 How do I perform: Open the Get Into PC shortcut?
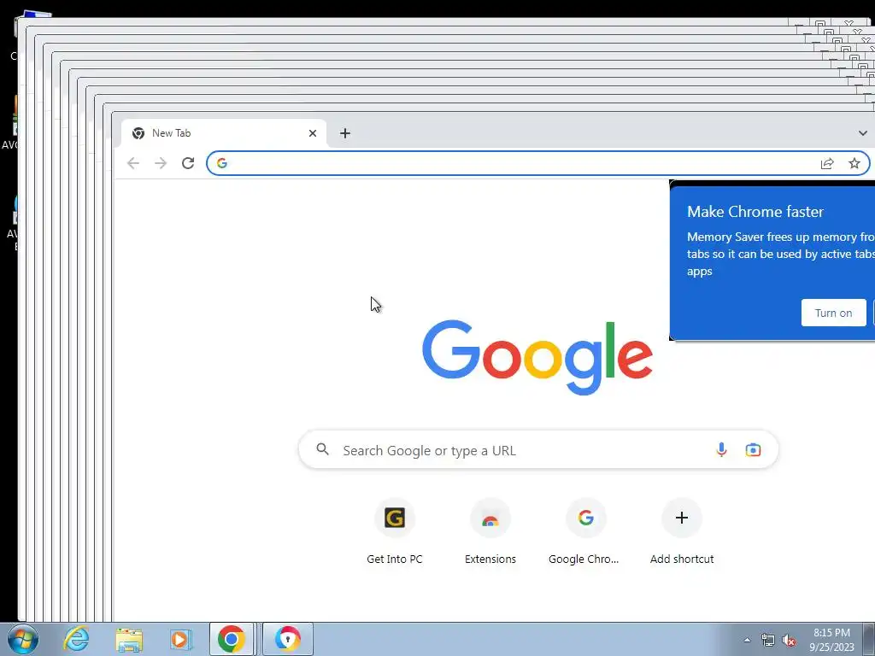coord(395,532)
